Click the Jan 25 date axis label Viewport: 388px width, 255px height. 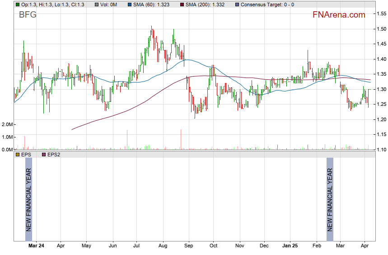290,246
